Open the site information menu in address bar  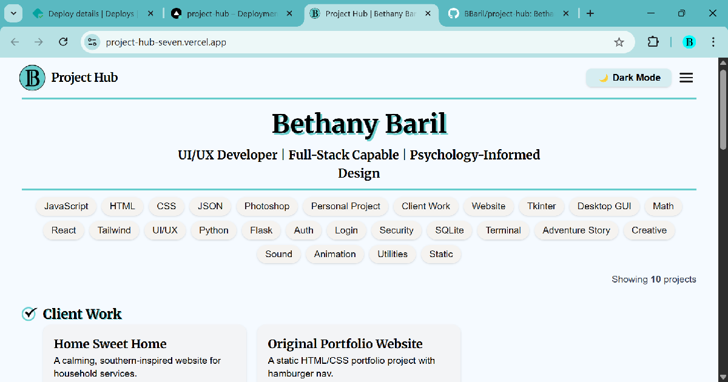92,42
